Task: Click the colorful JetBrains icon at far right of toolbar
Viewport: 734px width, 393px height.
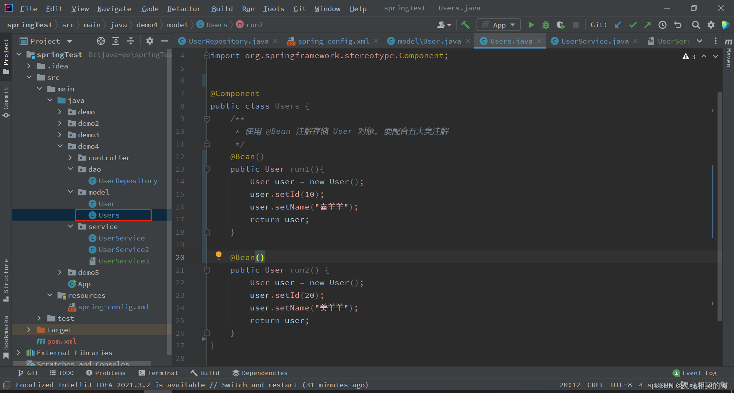Action: (x=726, y=25)
